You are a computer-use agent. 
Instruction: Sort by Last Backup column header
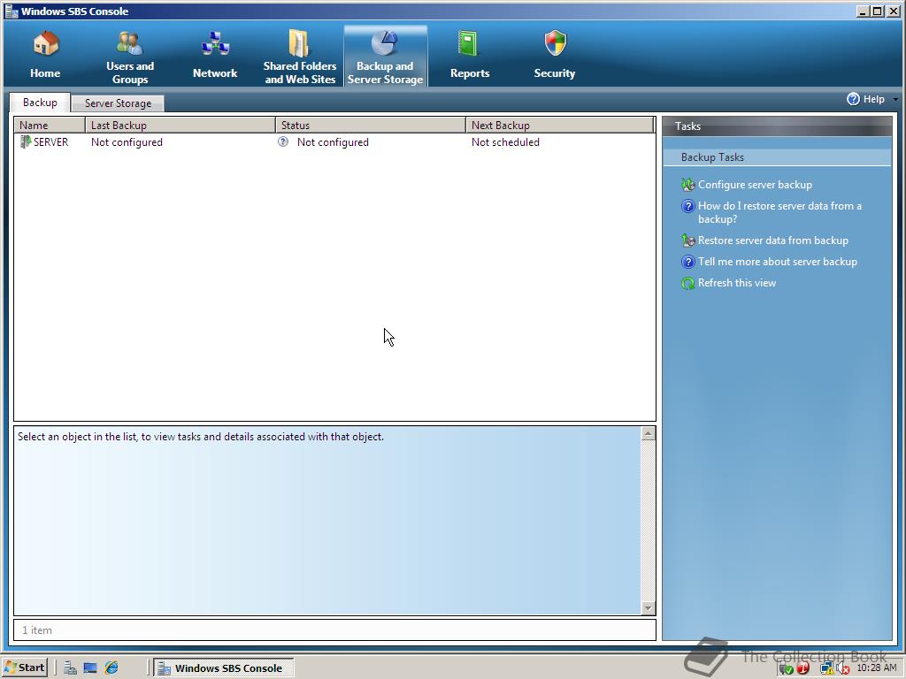180,126
